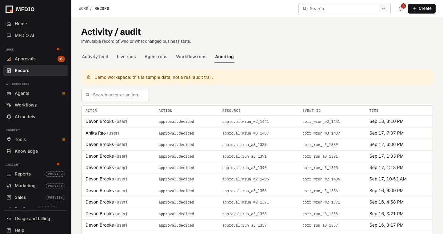
Task: Click resource approval:run_a3_1389
Action: tap(245, 145)
